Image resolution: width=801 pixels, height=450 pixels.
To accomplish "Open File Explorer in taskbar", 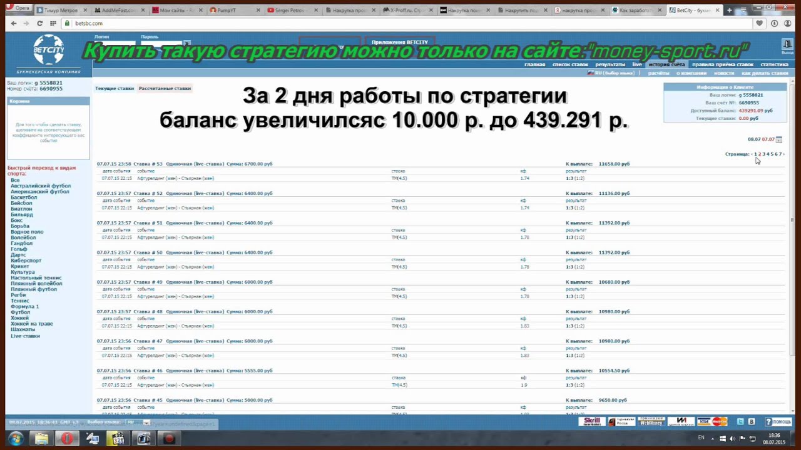I will click(41, 439).
